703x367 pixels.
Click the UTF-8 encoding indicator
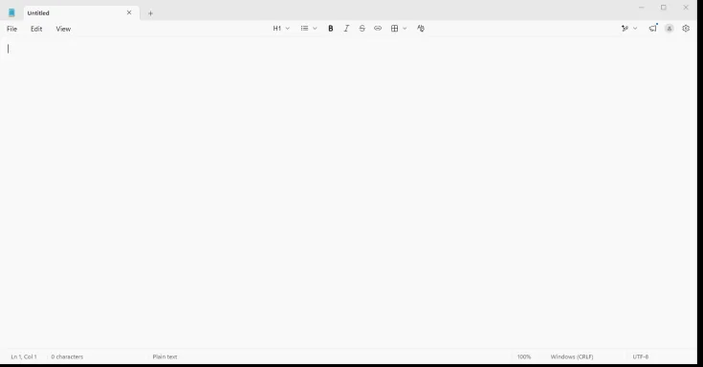(640, 356)
